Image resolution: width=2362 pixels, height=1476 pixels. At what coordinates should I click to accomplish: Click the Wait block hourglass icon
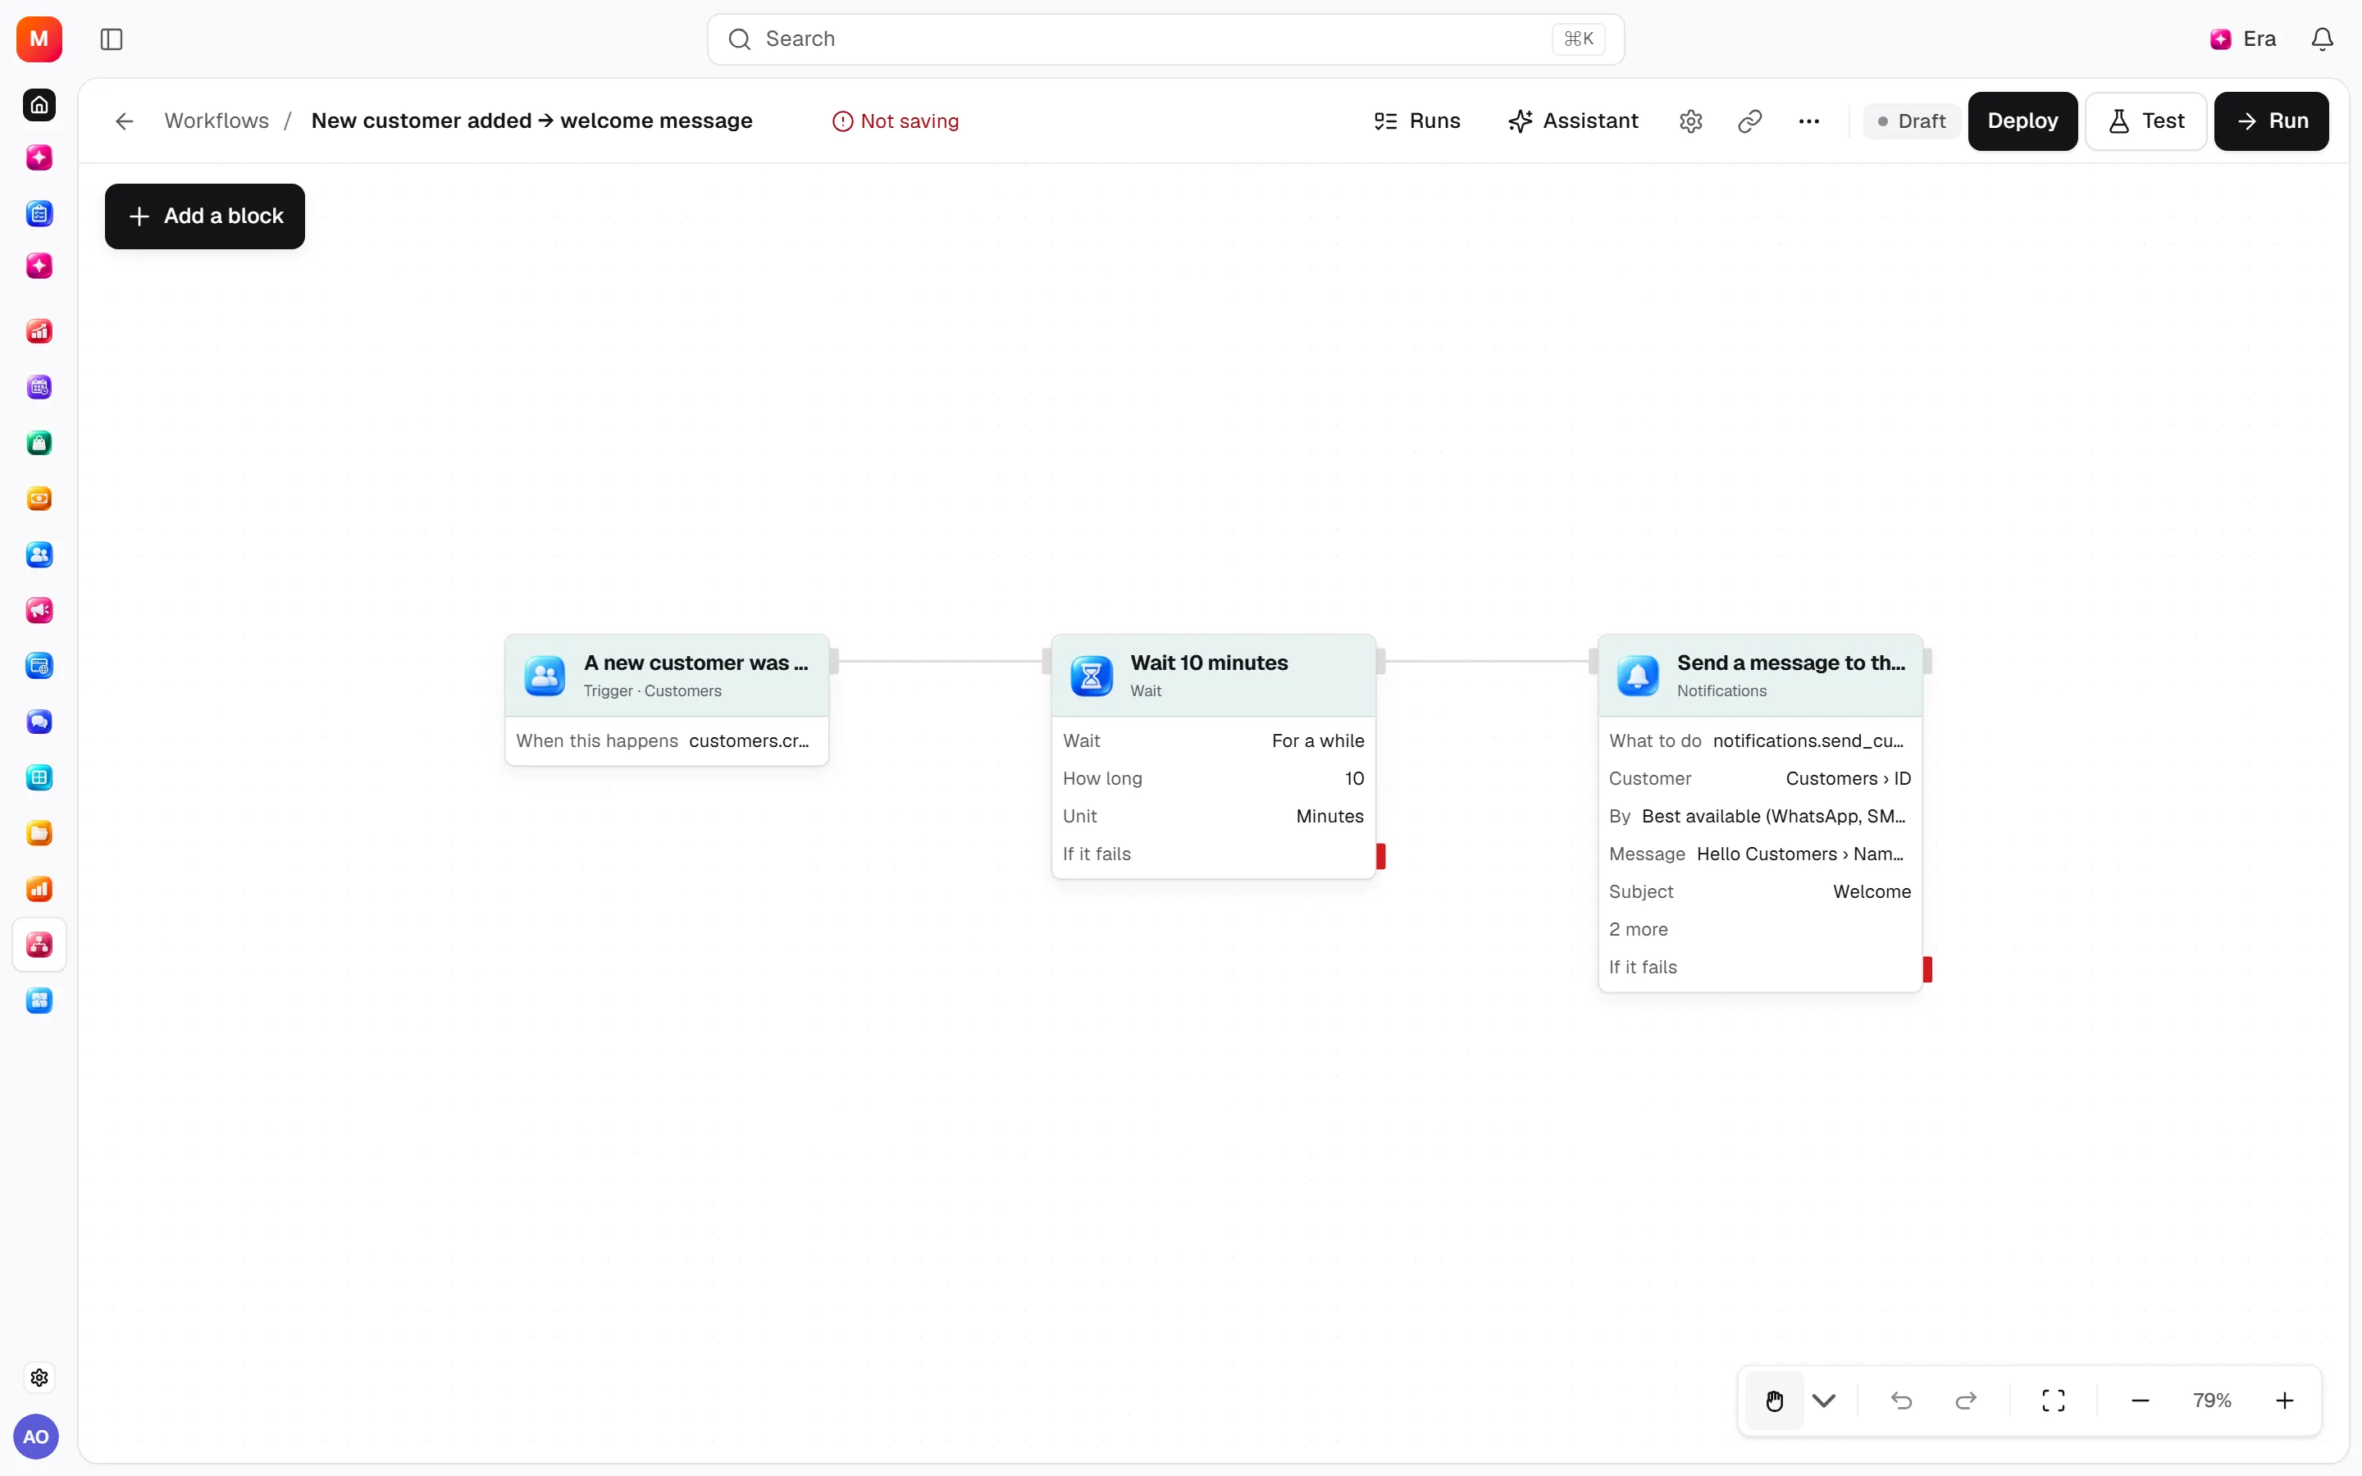(x=1092, y=676)
